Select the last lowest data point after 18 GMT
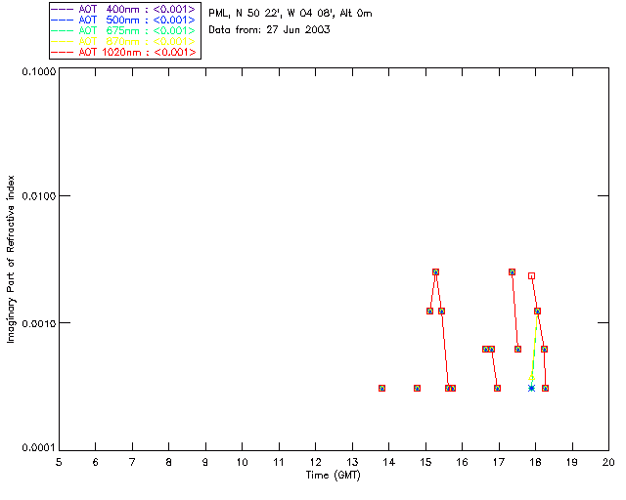 pyautogui.click(x=546, y=388)
